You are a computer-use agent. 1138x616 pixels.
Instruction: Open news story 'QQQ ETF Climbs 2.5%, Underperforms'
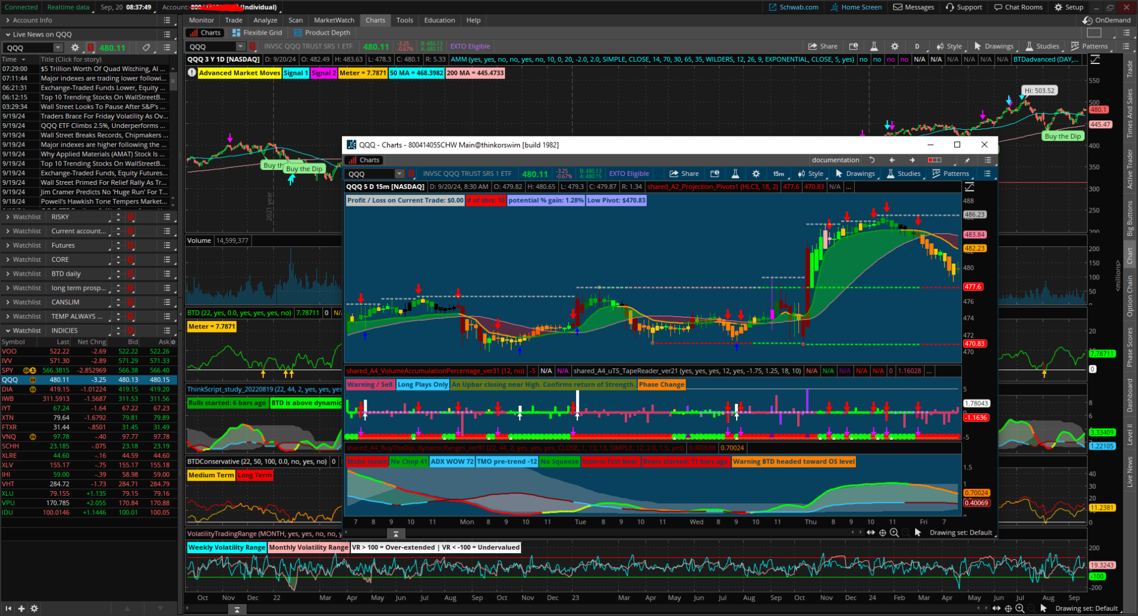pos(102,126)
